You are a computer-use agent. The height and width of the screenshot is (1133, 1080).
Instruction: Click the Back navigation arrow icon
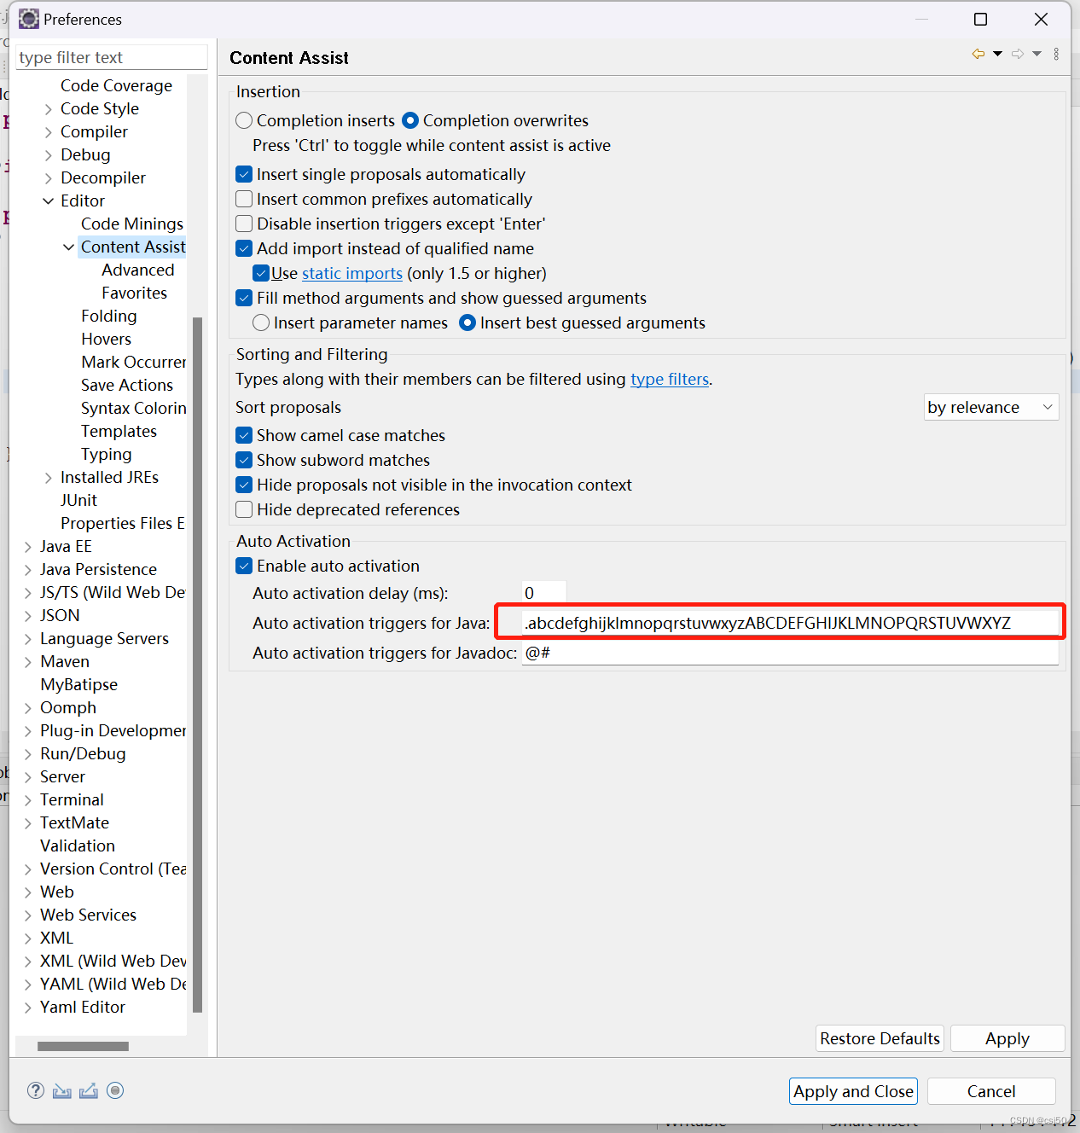(x=978, y=54)
